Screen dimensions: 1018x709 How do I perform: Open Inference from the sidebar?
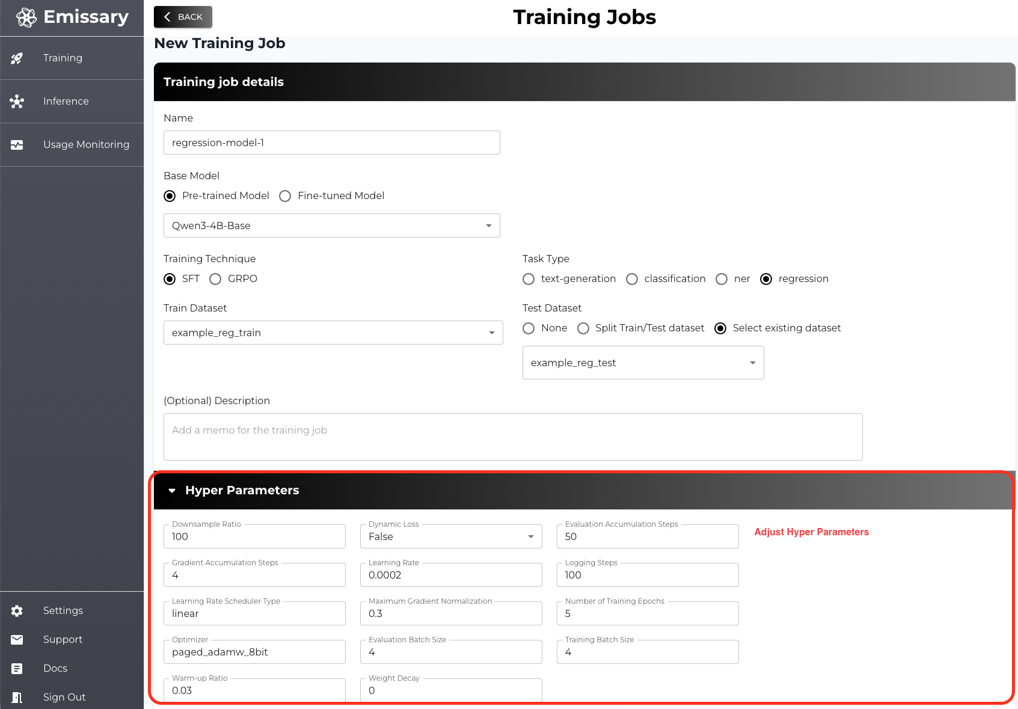coord(66,102)
